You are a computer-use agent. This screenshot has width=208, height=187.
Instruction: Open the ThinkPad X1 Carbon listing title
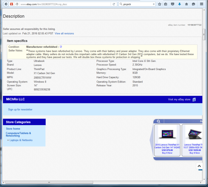click(x=167, y=146)
